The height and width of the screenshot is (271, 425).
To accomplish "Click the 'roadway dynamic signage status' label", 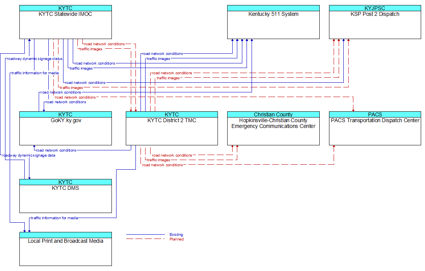I will click(35, 59).
